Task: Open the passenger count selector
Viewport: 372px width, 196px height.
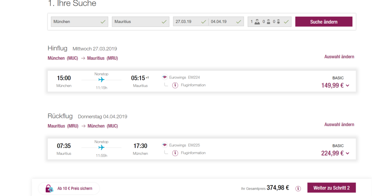Action: (269, 22)
